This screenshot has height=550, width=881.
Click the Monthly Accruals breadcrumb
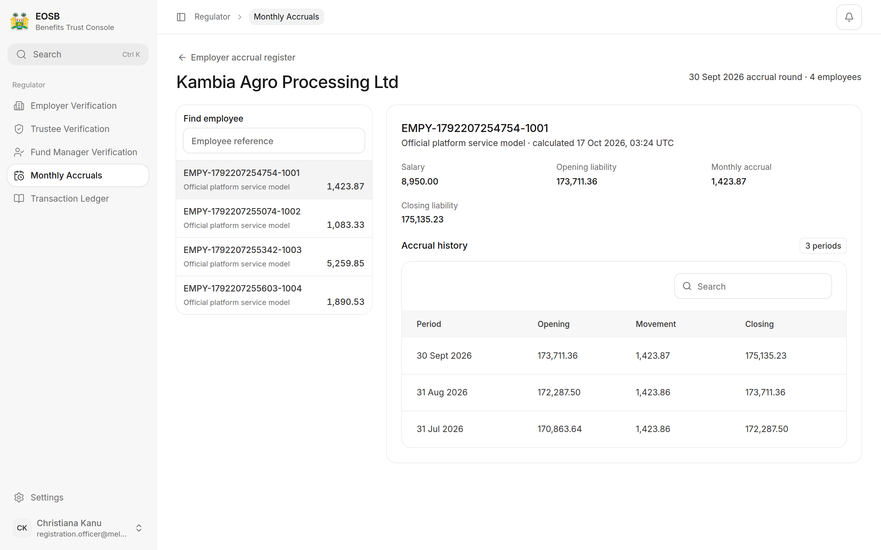[286, 17]
